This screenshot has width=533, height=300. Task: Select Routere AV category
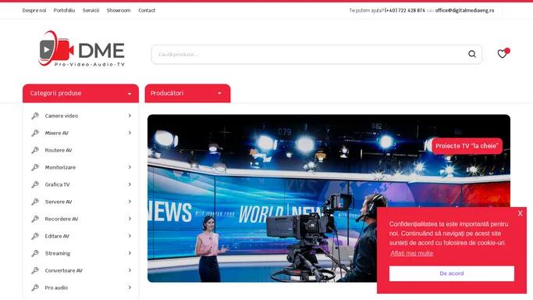pos(59,150)
